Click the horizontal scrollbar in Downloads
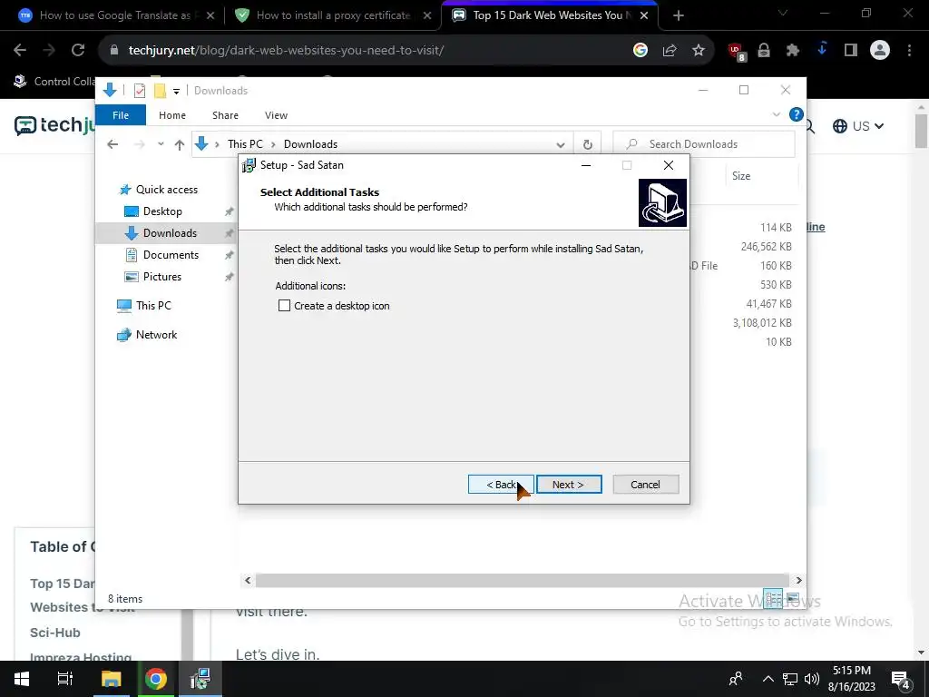 tap(522, 580)
